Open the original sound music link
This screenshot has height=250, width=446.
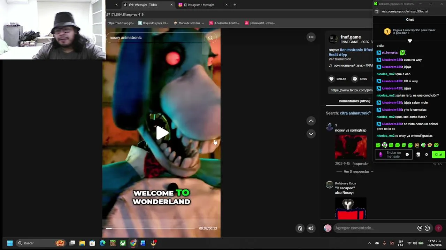pos(351,66)
